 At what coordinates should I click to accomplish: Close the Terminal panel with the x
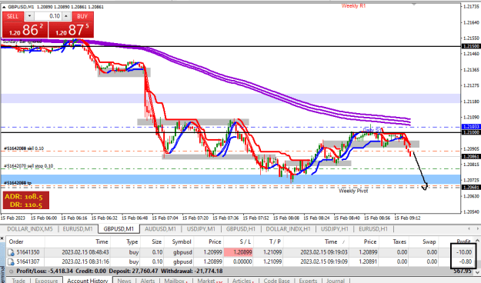[x=2, y=238]
